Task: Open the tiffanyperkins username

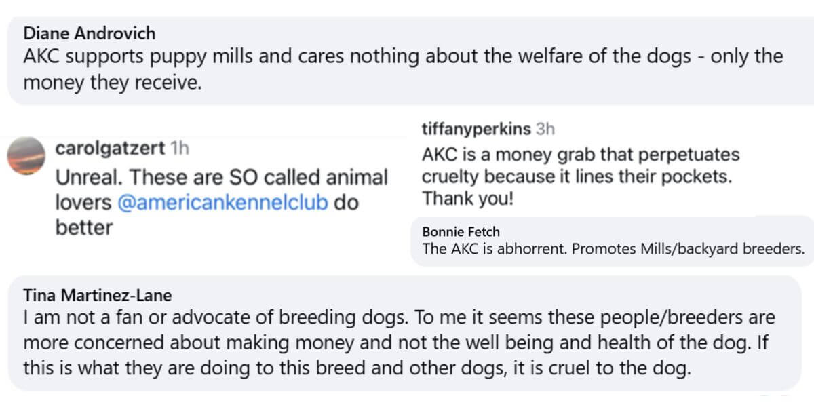Action: click(476, 129)
